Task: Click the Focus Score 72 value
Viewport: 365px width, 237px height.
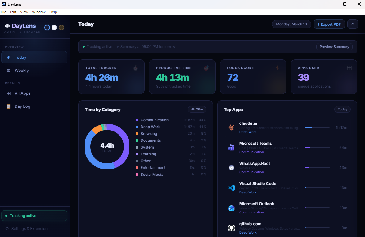Action: pos(232,78)
